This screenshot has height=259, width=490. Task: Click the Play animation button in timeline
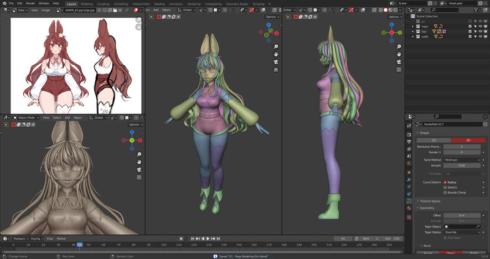(x=208, y=239)
